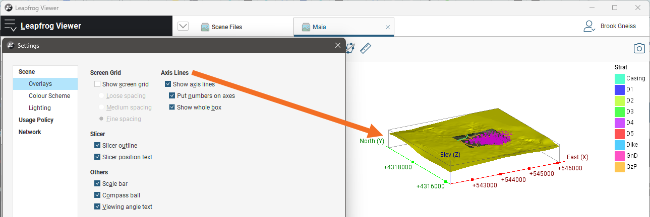Select the Usage Policy section

36,120
